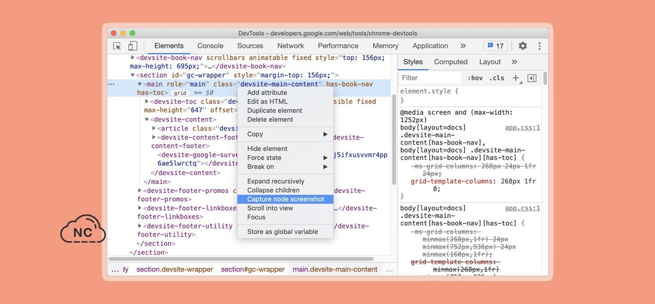This screenshot has width=655, height=304.
Task: Expand the devsite-book-nav node
Action: (x=133, y=58)
